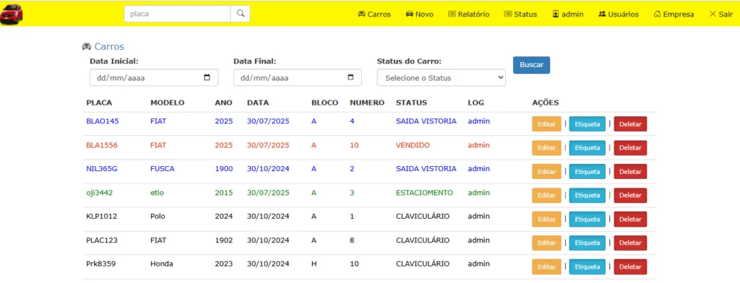Click the Carros page heading link
The height and width of the screenshot is (283, 740).
(x=109, y=46)
